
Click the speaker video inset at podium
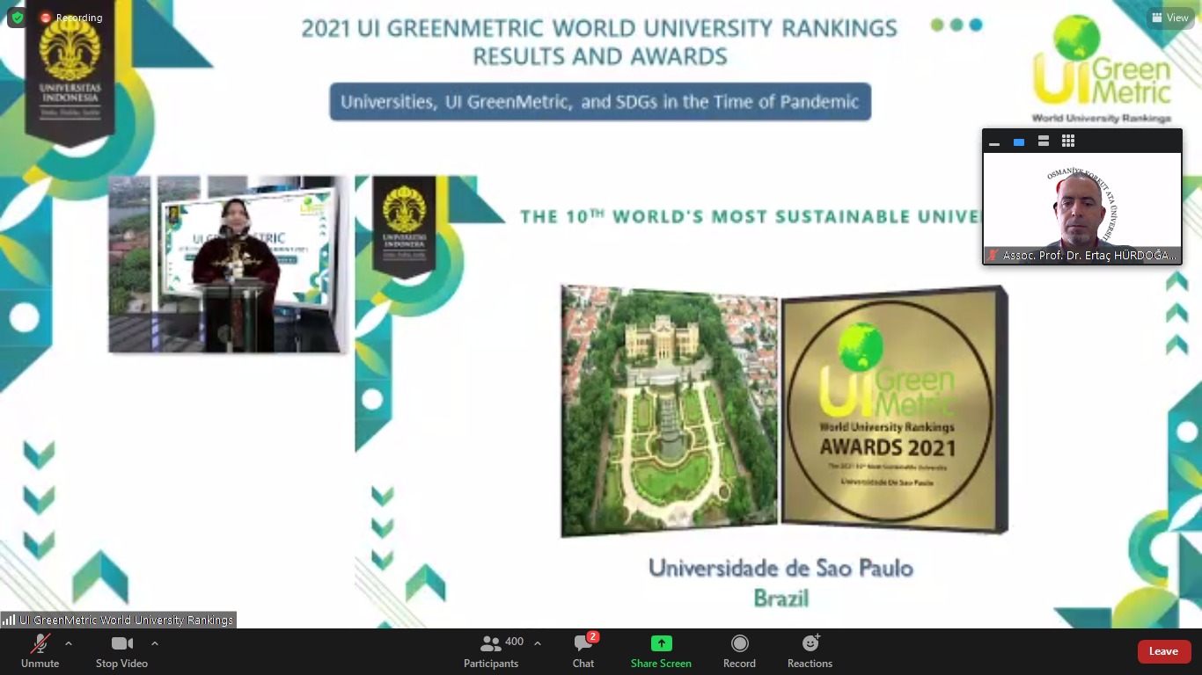(x=228, y=264)
